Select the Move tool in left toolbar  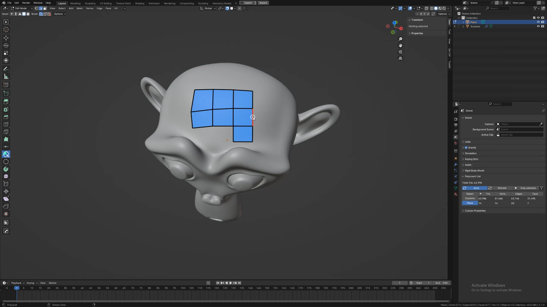pyautogui.click(x=6, y=38)
